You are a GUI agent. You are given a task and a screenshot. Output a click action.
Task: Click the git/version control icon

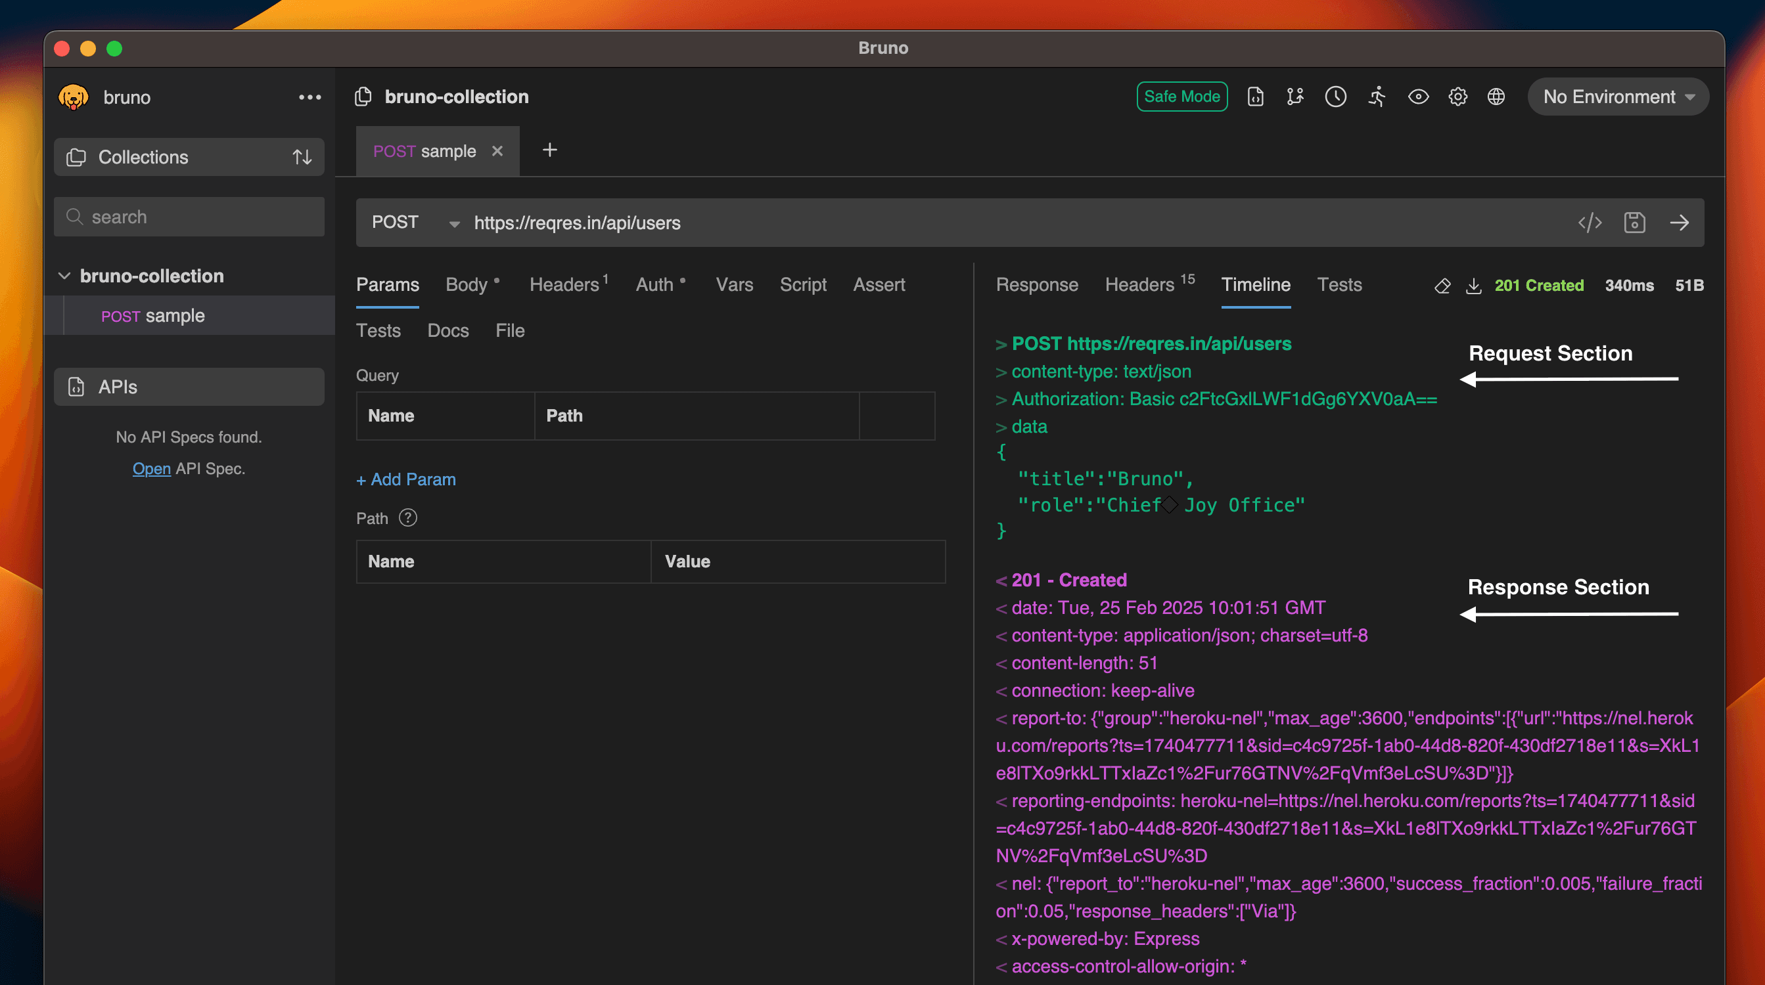(1295, 96)
